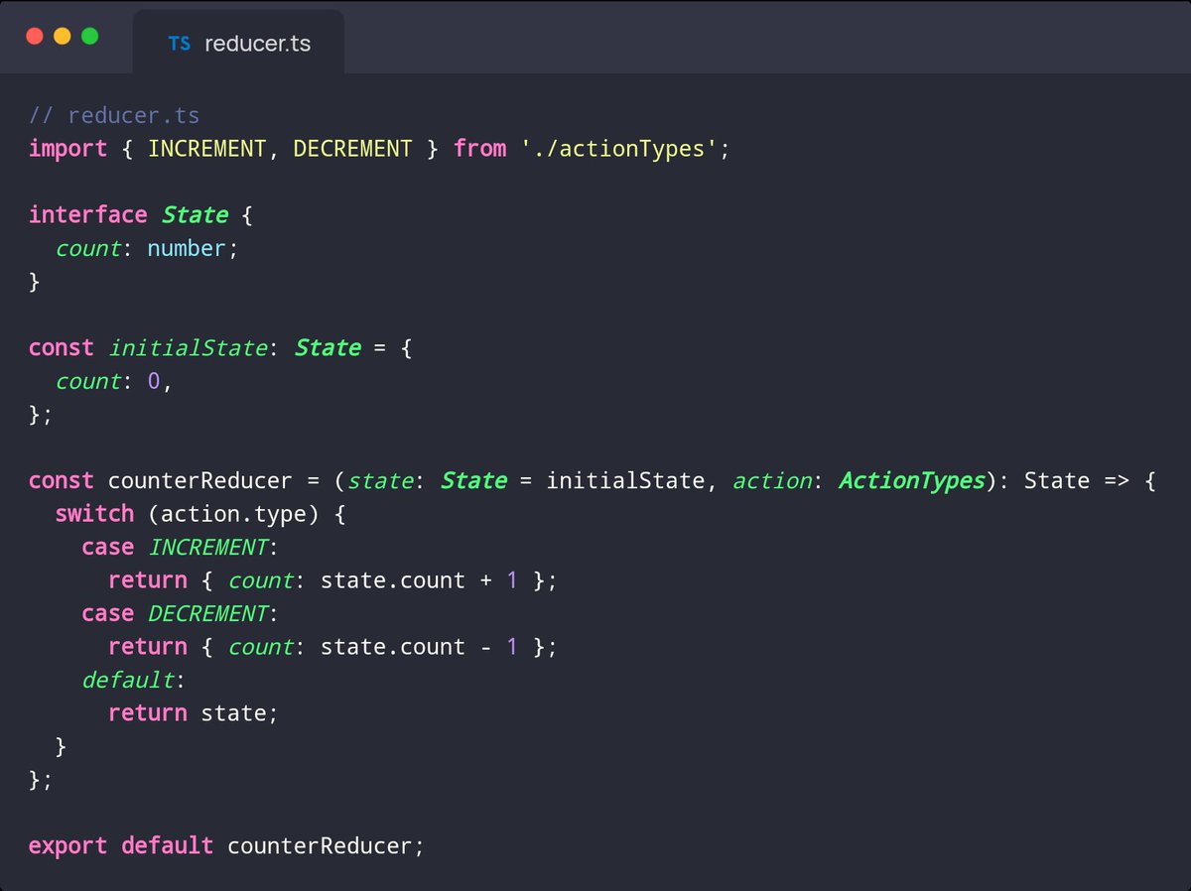Click 'counterReducer' in const declaration

[x=200, y=481]
